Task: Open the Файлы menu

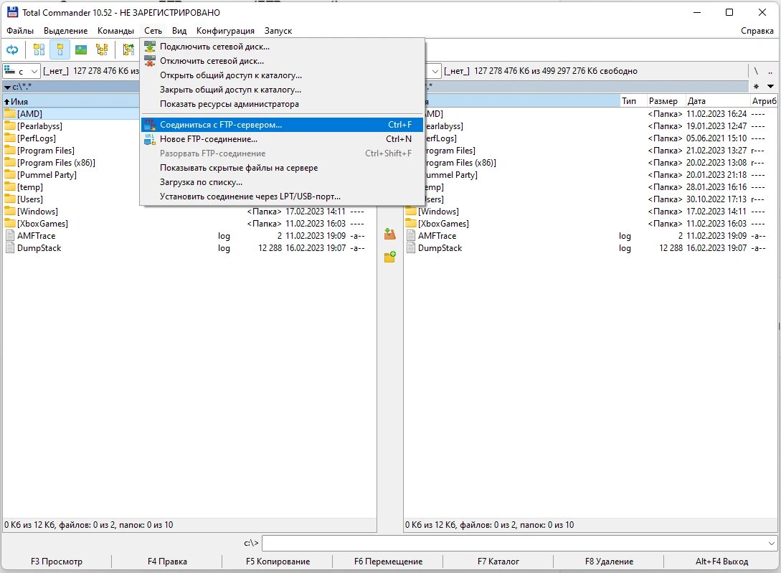Action: click(20, 30)
